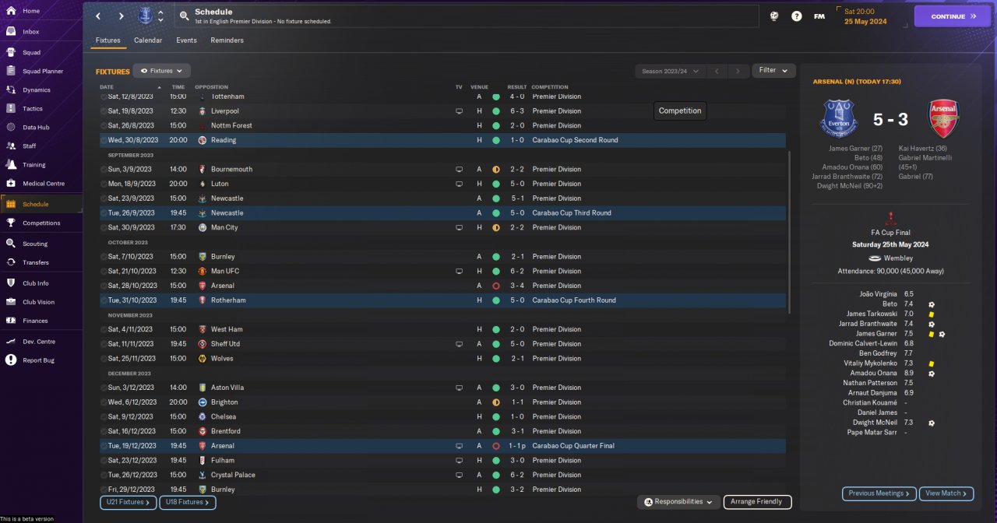Click the Continue button
The height and width of the screenshot is (523, 997).
[953, 16]
